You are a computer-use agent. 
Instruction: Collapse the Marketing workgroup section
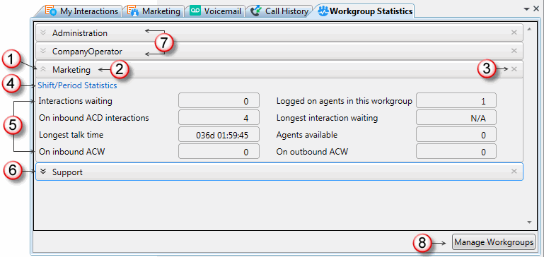point(43,69)
